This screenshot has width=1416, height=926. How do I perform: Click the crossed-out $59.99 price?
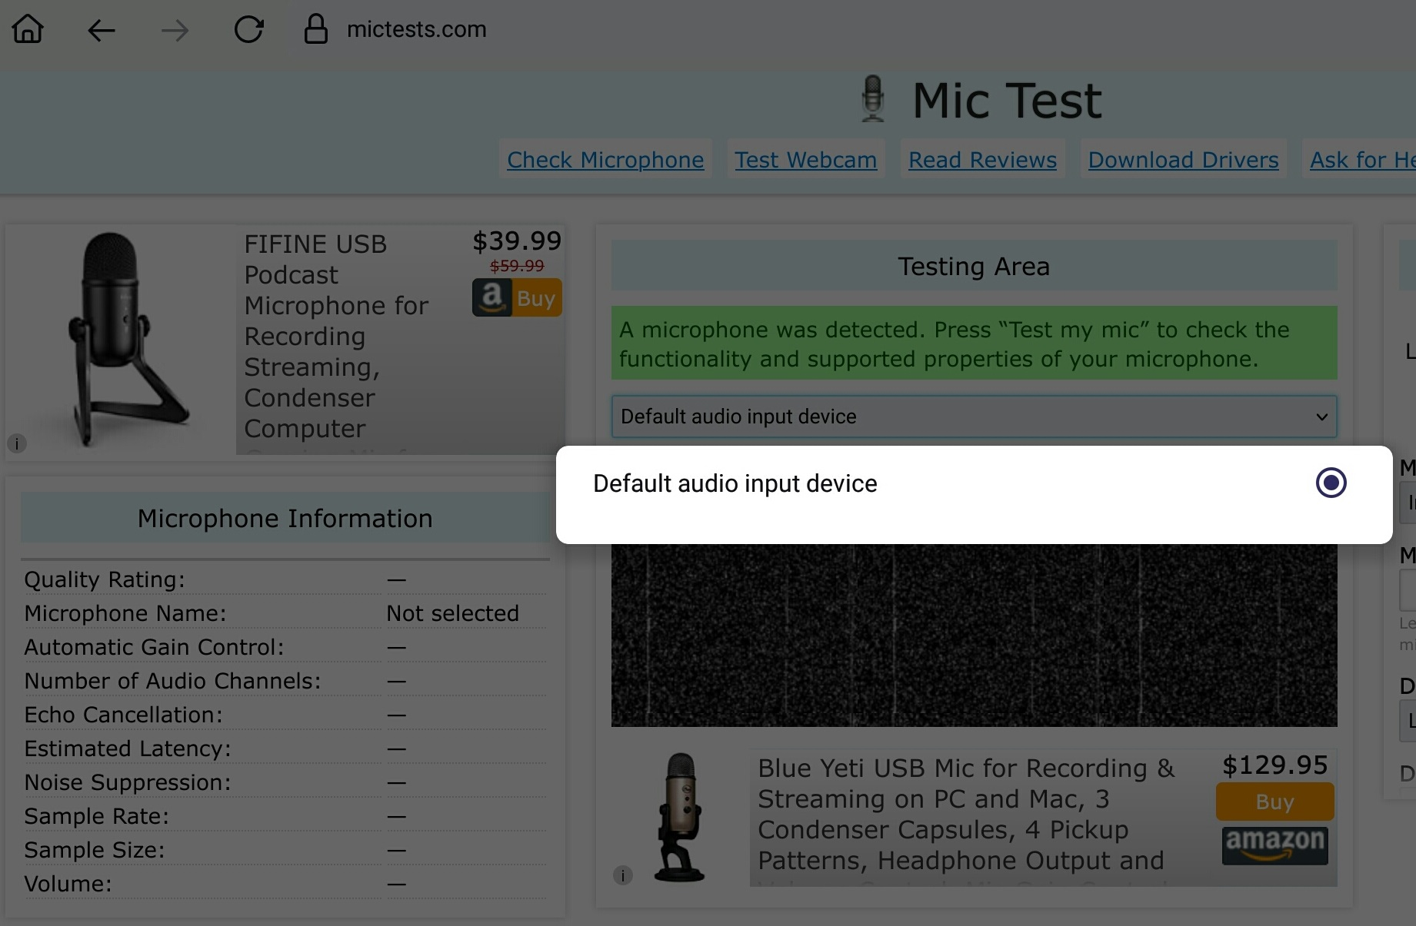click(517, 265)
